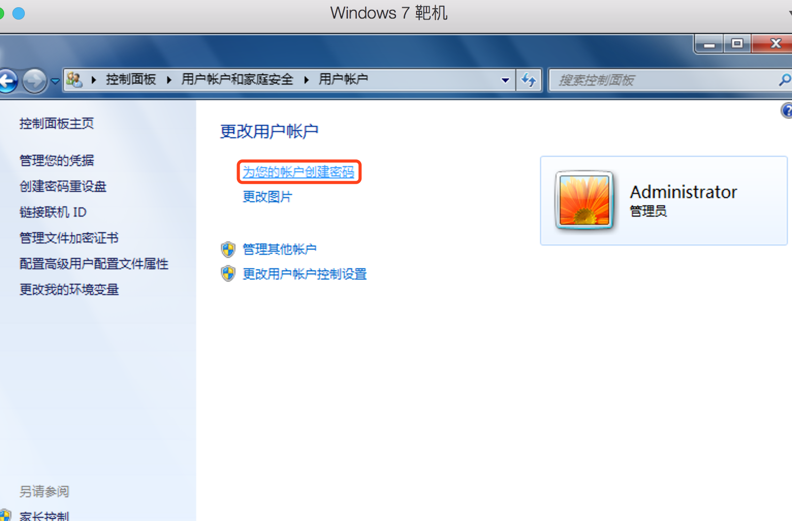Click shield icon next to 管理其他帐户
The height and width of the screenshot is (521, 792).
pos(228,249)
